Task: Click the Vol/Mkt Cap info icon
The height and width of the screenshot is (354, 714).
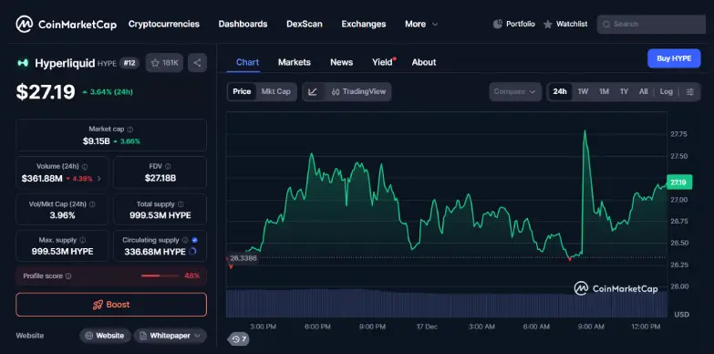Action: pos(92,204)
